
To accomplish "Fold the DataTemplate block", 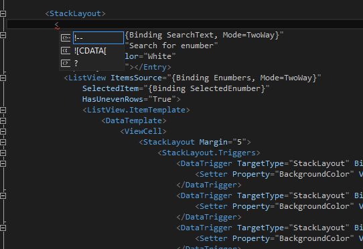I will pos(3,120).
